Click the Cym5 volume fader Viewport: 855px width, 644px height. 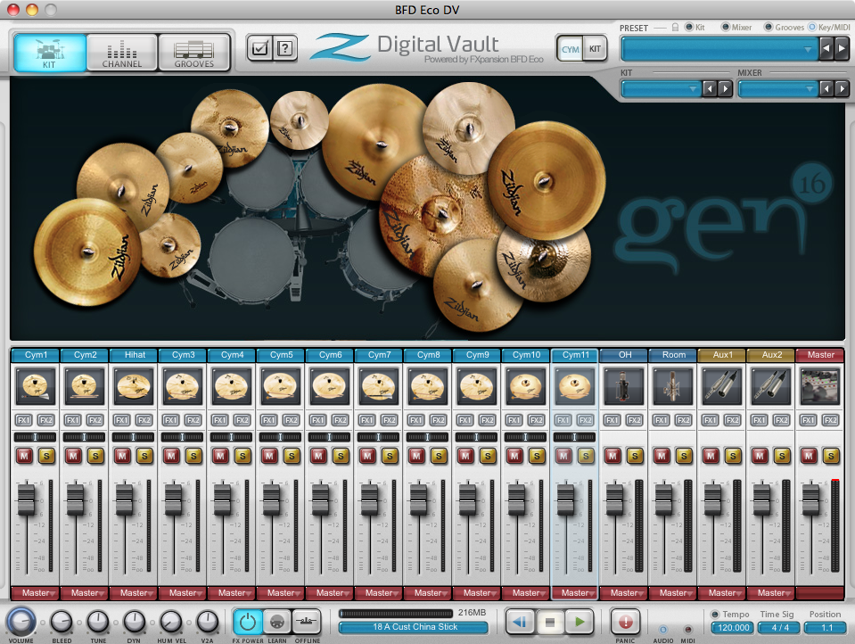(x=272, y=500)
